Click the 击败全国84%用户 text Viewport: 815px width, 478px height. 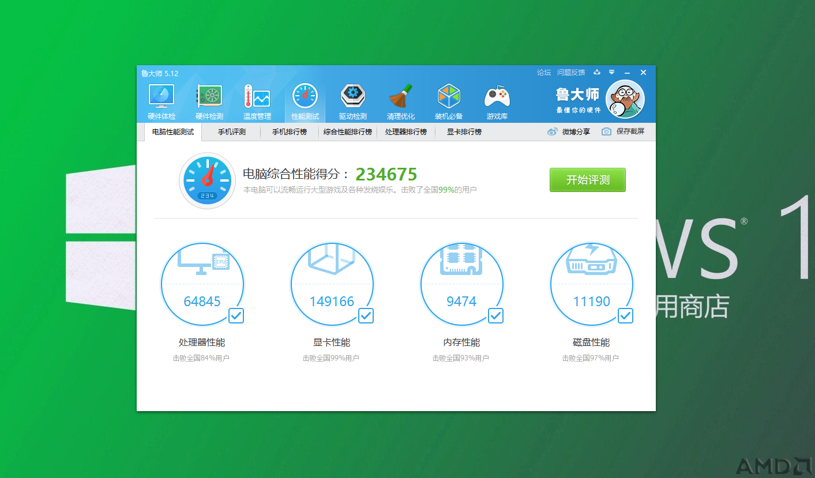pyautogui.click(x=201, y=358)
